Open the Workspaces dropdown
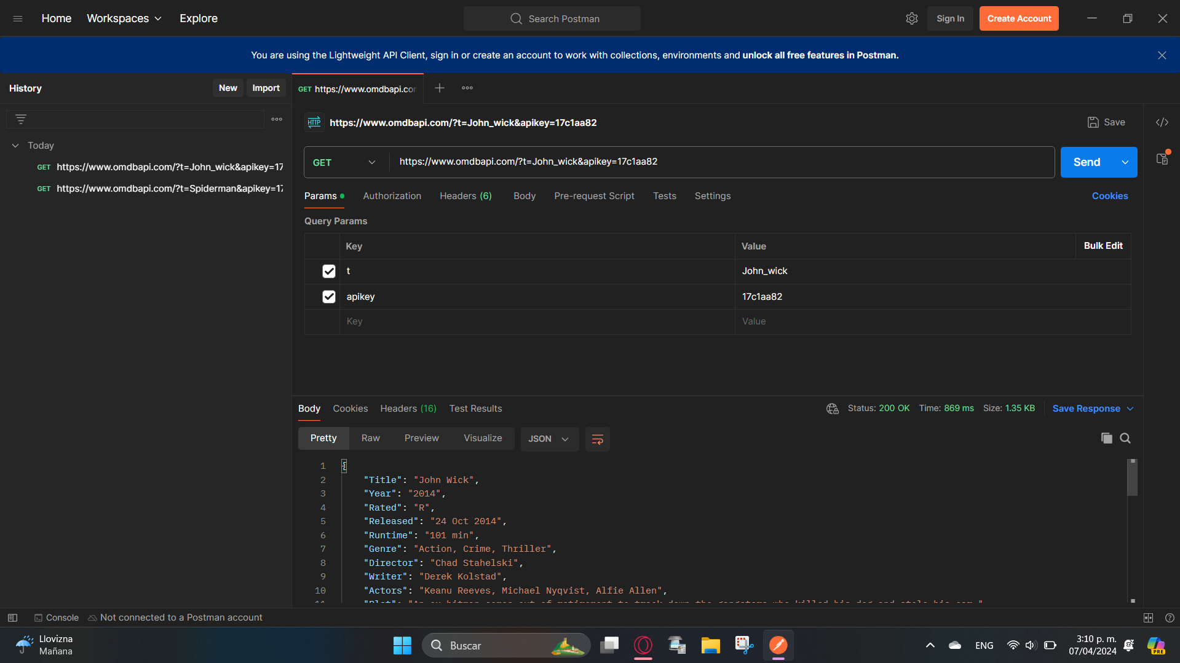This screenshot has width=1180, height=663. 124,18
